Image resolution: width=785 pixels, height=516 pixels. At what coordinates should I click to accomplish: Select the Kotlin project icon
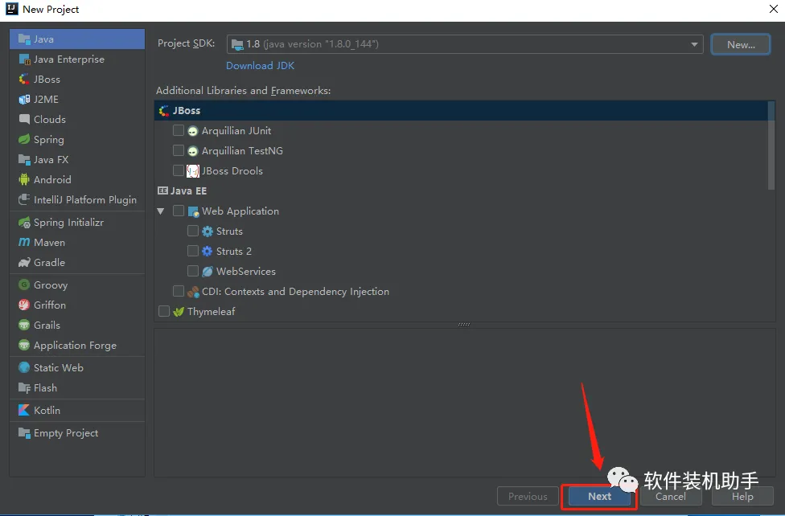pos(24,410)
